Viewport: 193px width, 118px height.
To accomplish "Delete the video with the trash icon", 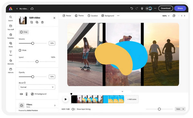I will (42, 22).
